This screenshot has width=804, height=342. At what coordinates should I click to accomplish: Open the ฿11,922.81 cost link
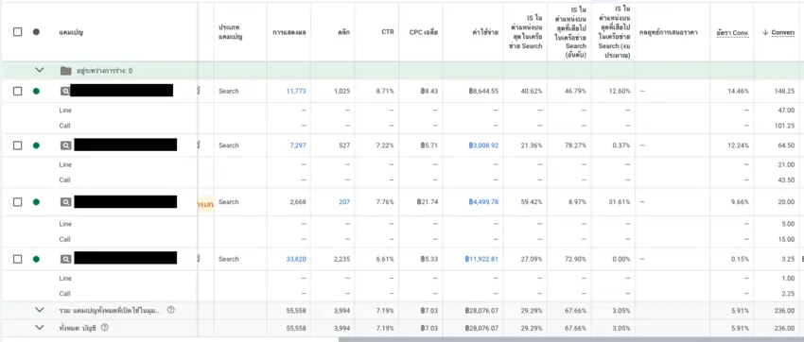pyautogui.click(x=481, y=259)
